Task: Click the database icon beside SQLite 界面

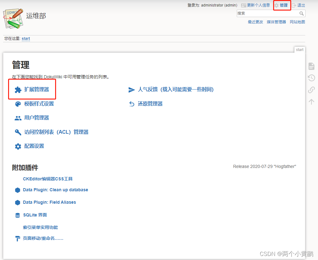Action: point(18,215)
